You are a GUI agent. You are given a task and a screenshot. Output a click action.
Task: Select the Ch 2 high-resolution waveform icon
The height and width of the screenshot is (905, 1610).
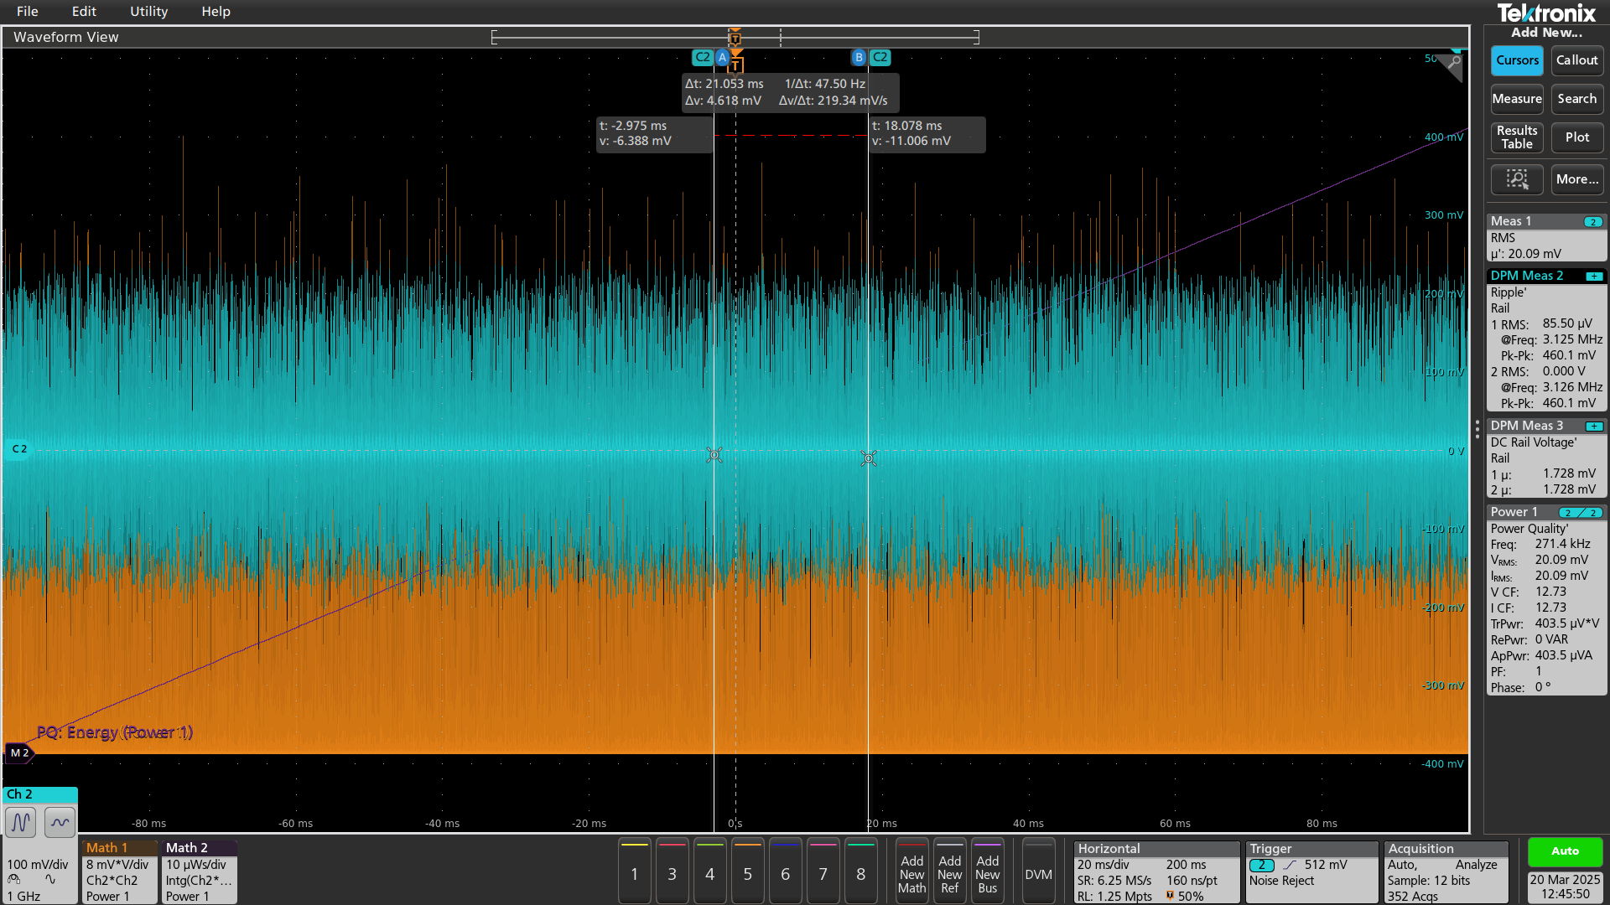click(21, 823)
